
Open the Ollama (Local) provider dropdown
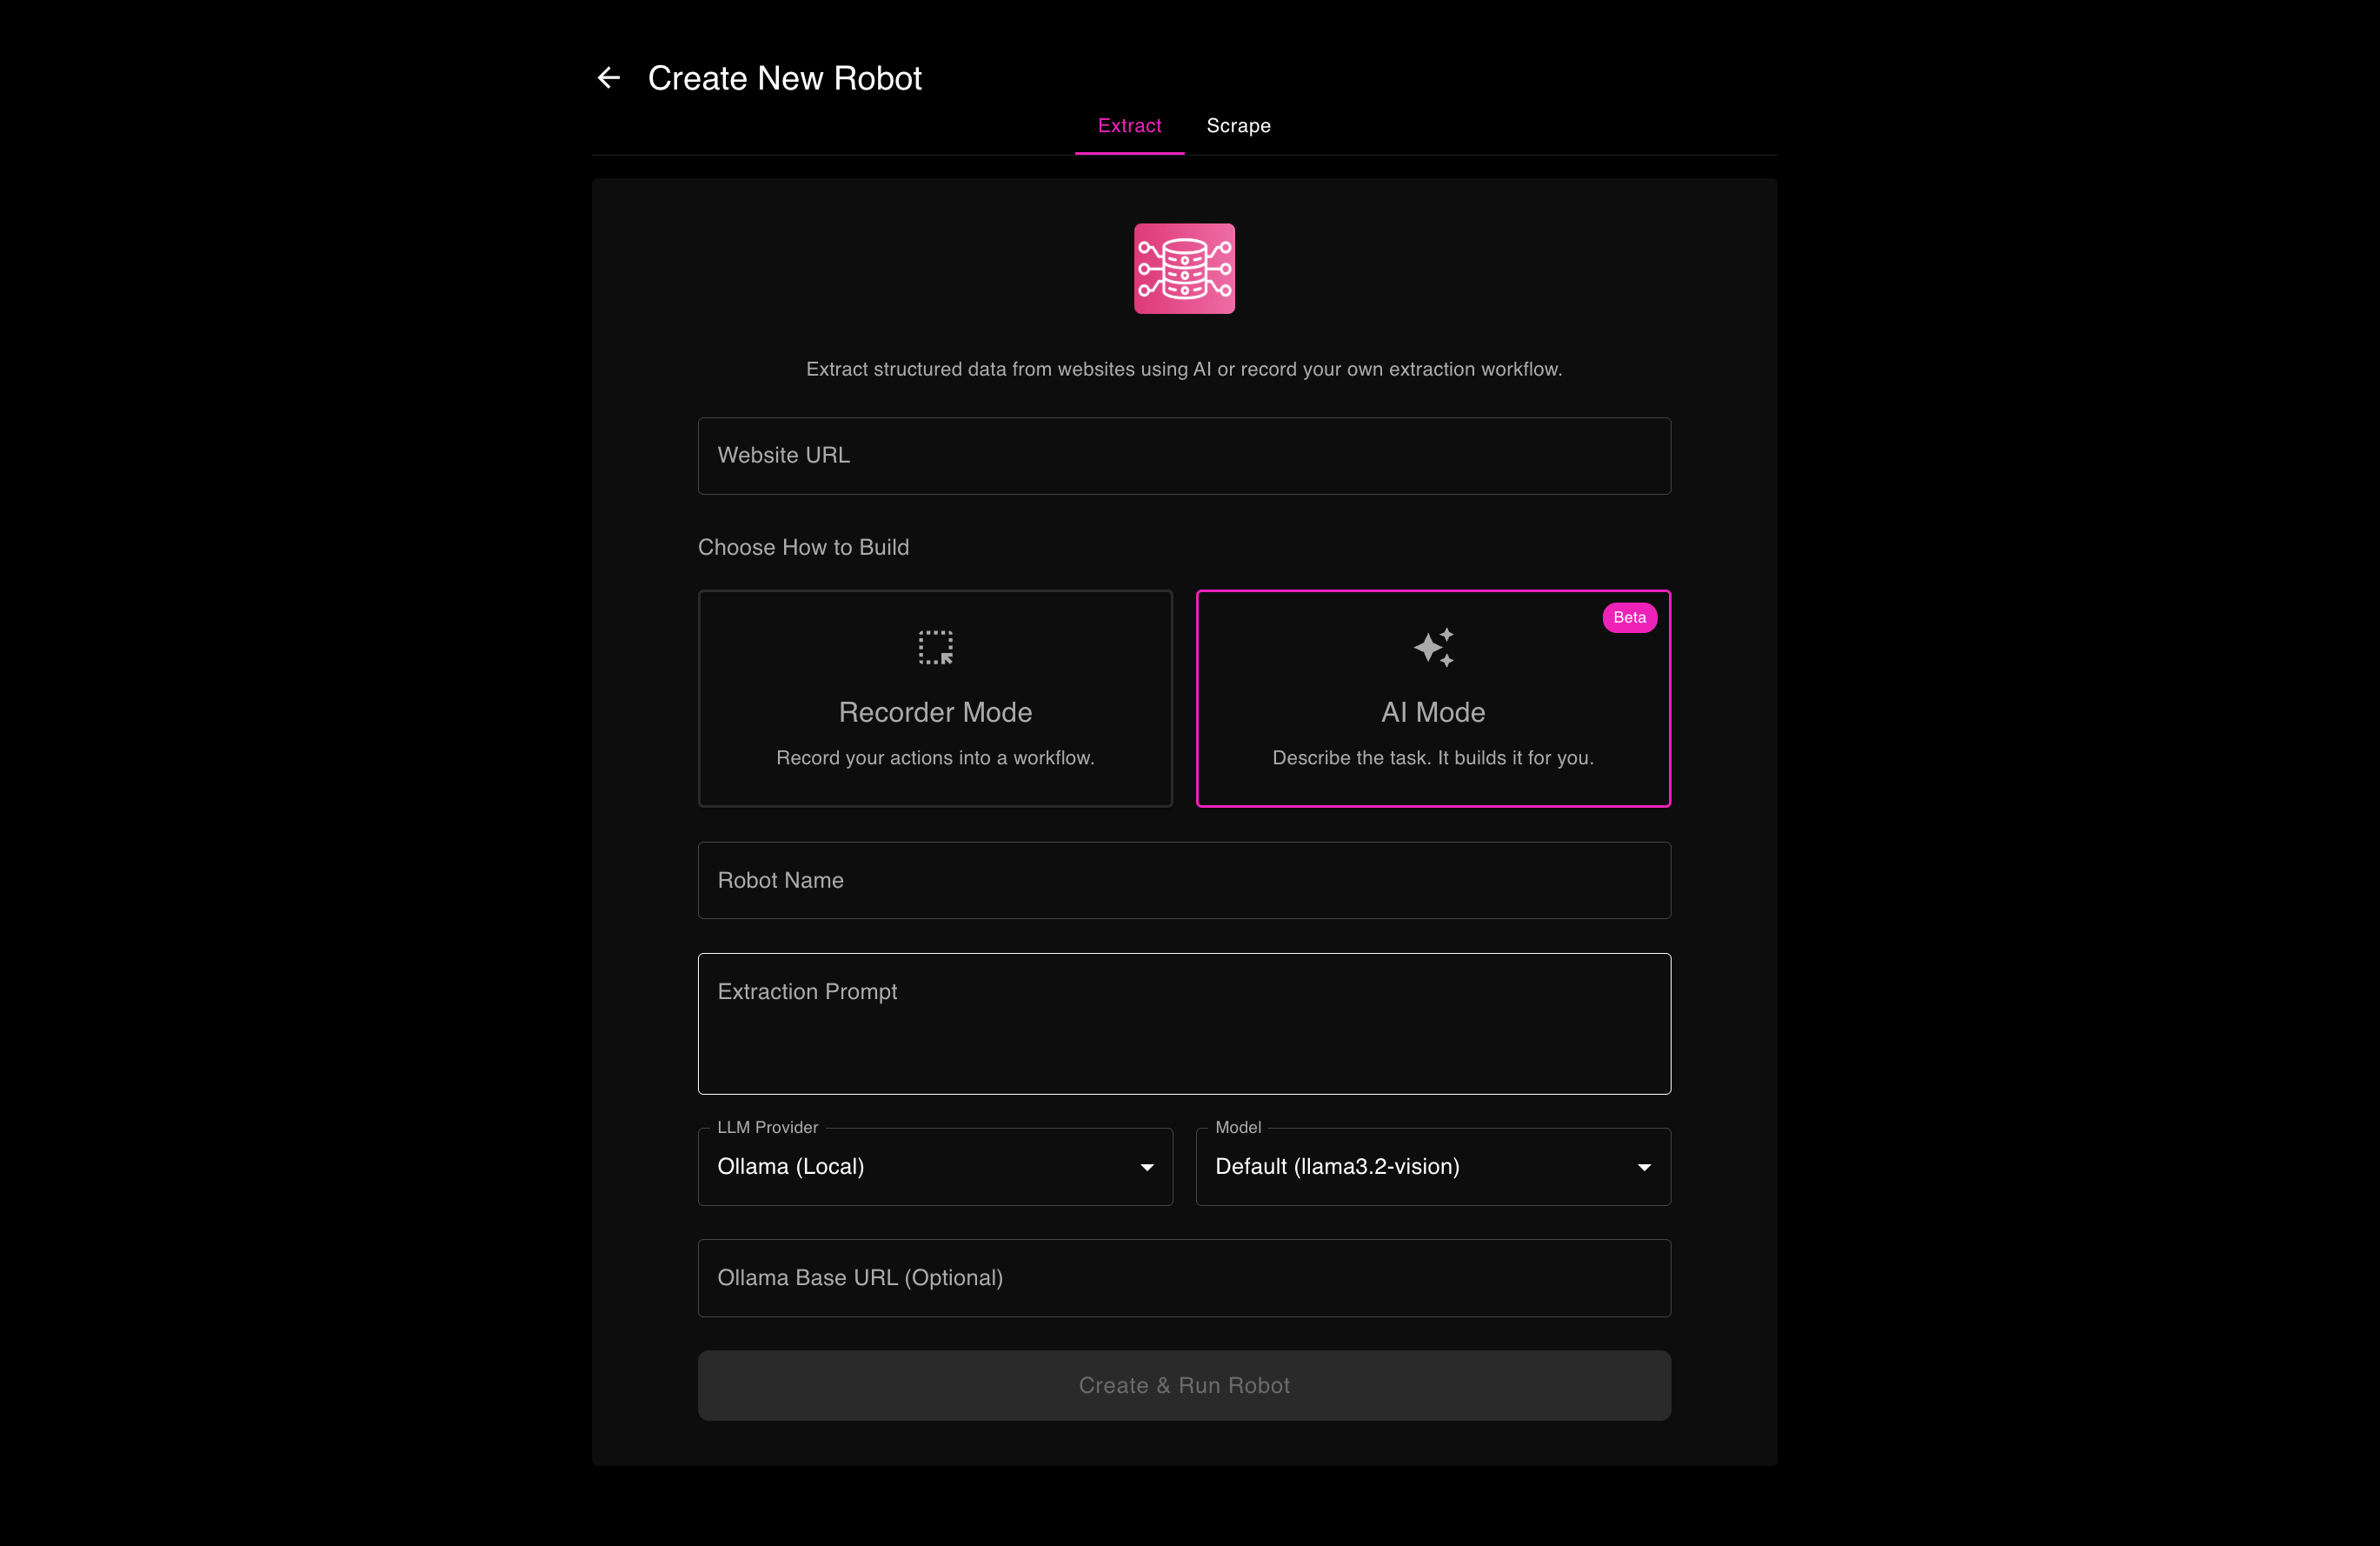point(935,1167)
